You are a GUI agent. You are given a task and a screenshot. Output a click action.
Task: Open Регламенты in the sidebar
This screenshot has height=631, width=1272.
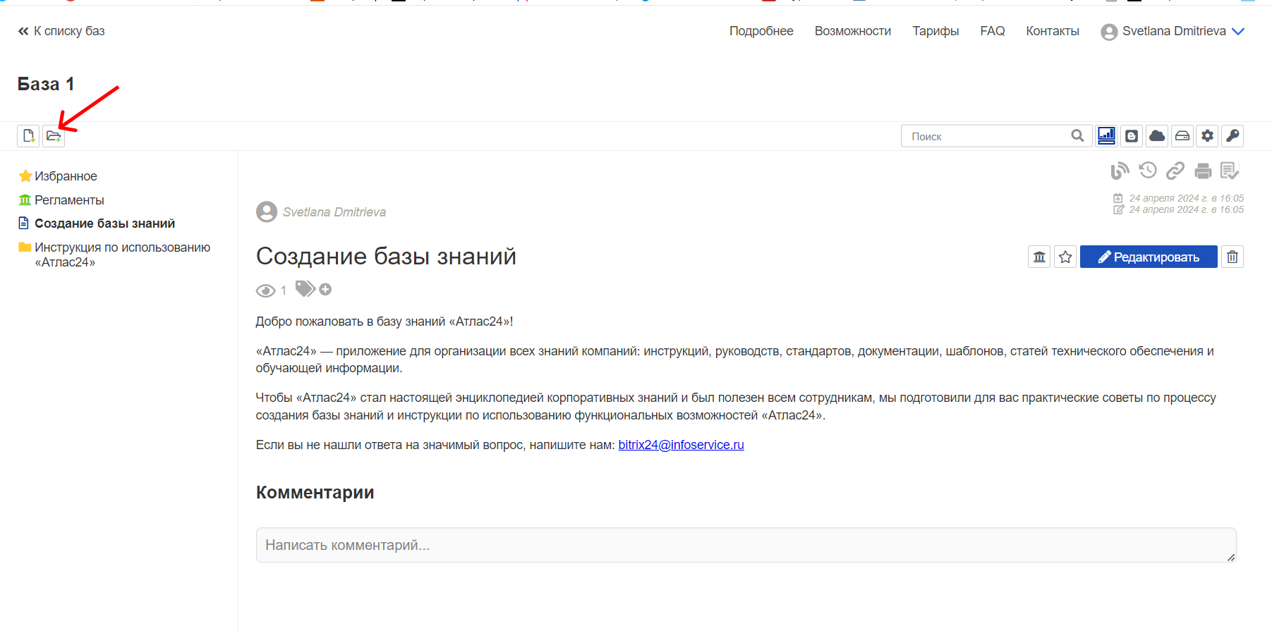[x=69, y=200]
